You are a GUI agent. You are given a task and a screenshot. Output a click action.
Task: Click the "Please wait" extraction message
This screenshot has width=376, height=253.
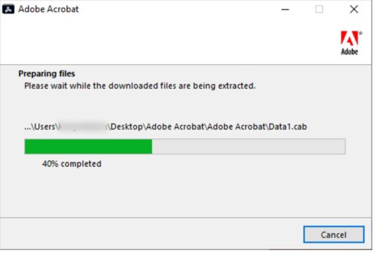pos(140,86)
